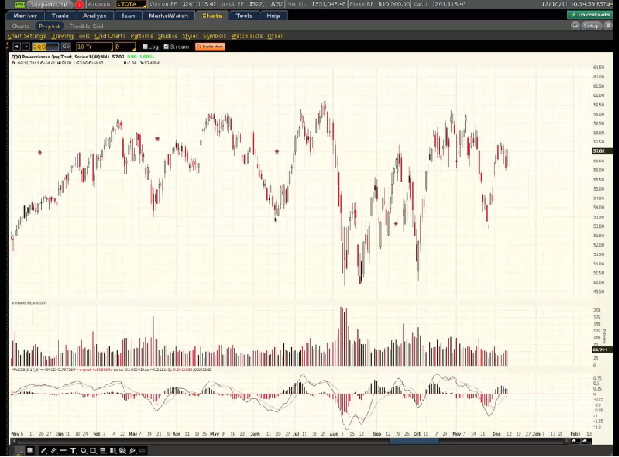Viewport: 619px width, 457px height.
Task: Switch to the Trade tab
Action: pos(60,15)
